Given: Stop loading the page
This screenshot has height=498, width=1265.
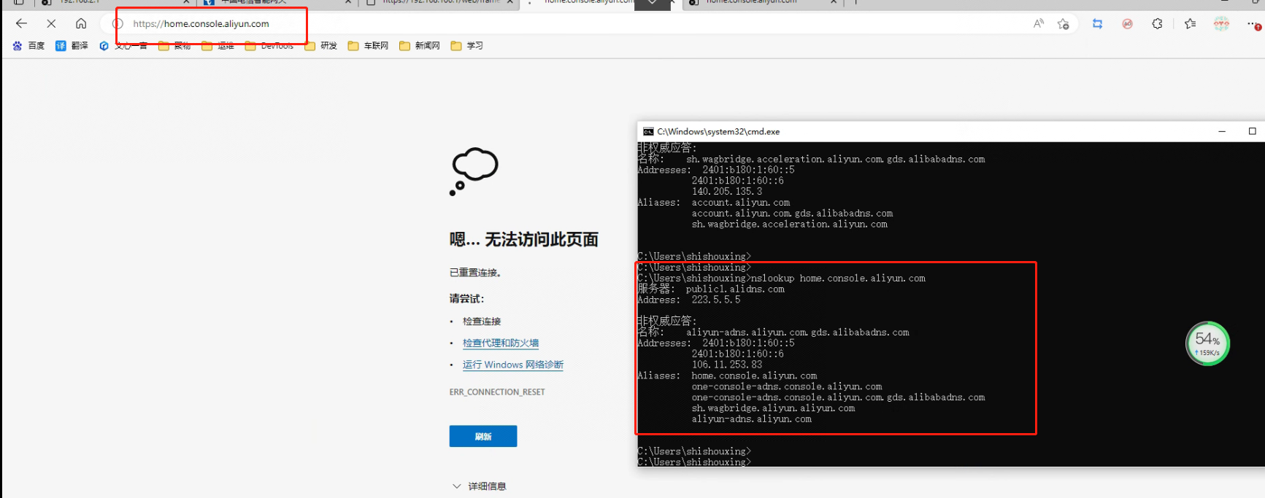Looking at the screenshot, I should (x=51, y=23).
